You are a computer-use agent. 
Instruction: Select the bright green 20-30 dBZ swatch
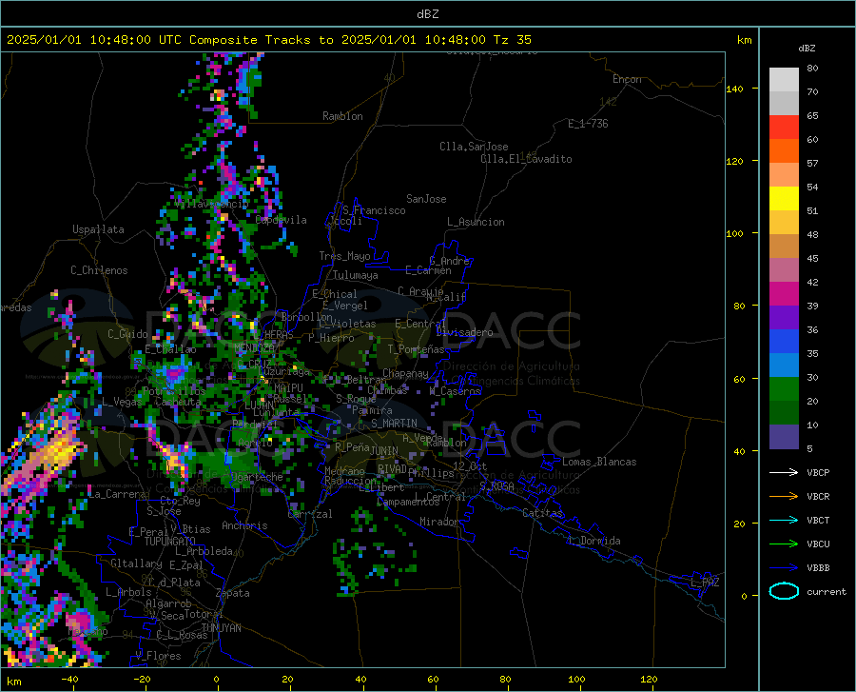point(784,389)
